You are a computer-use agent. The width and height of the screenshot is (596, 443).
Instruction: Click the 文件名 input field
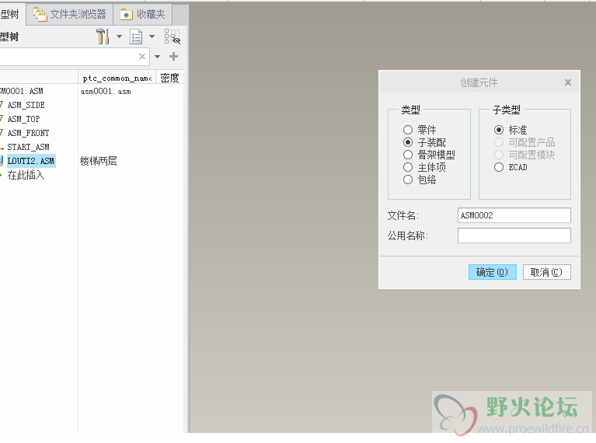tap(514, 215)
